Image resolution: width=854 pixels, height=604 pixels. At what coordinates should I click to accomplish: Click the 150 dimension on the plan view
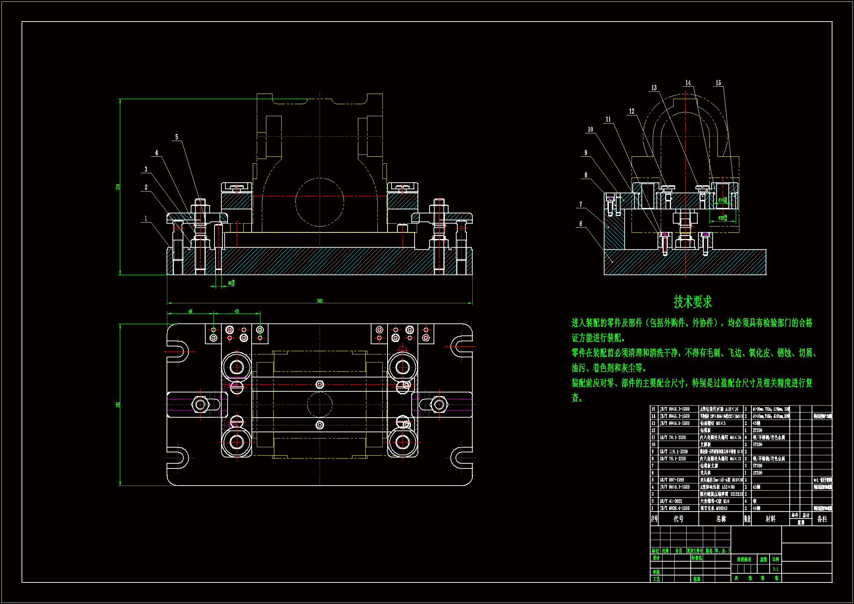pos(118,404)
